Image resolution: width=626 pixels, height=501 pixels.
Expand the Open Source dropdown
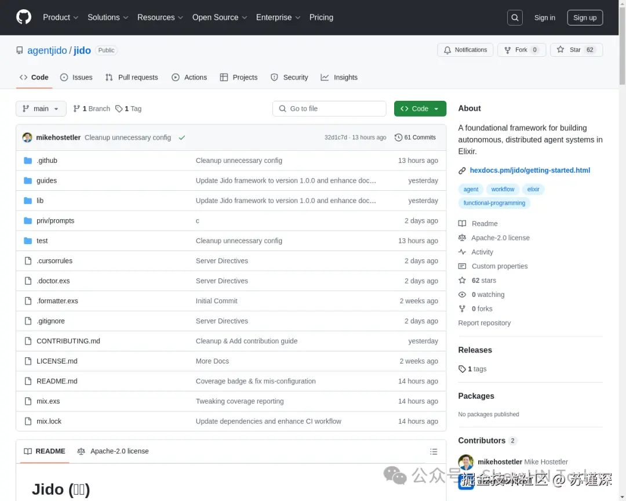pyautogui.click(x=220, y=17)
